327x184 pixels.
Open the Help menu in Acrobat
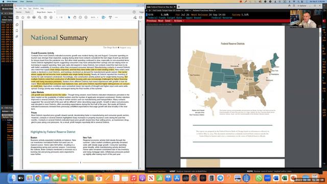(42, 9)
